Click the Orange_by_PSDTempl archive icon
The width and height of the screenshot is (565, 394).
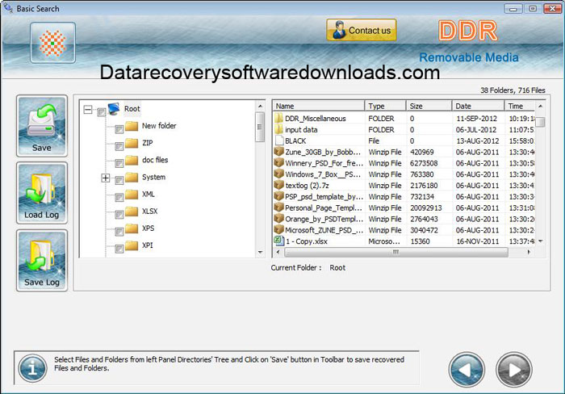pos(278,219)
